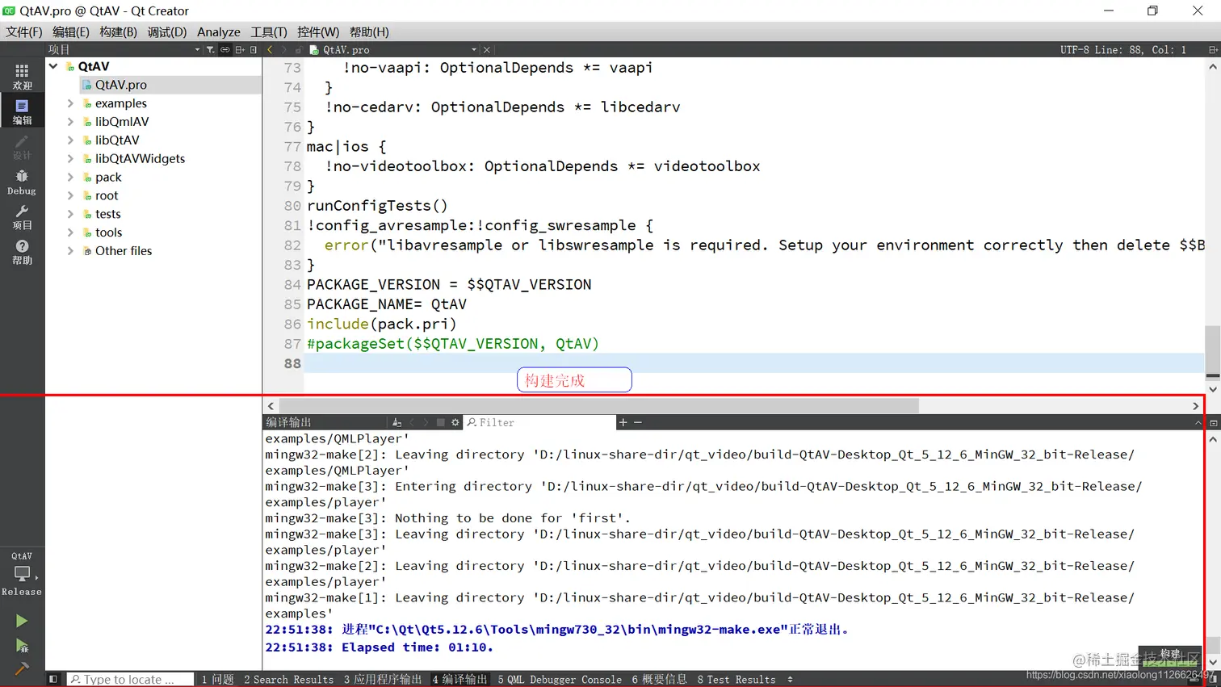Open the Projects (项目) mode wrench icon
This screenshot has width=1221, height=687.
(x=22, y=217)
